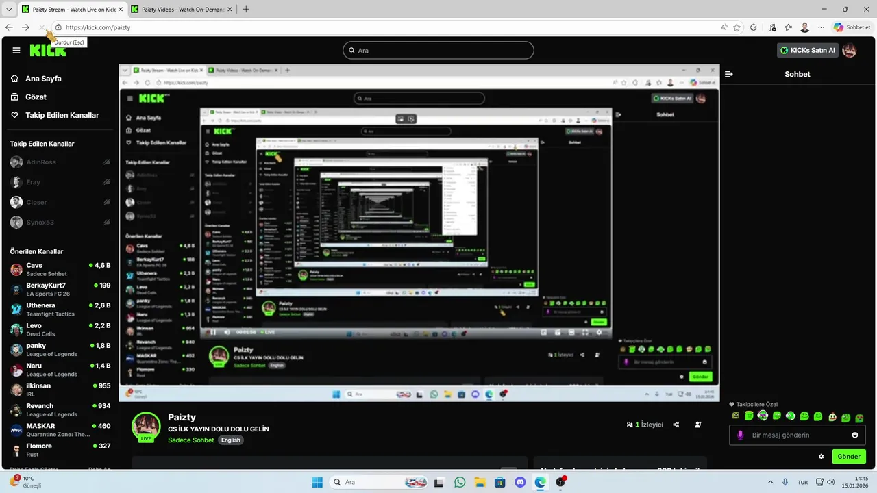Image resolution: width=877 pixels, height=493 pixels.
Task: Go back in the browser
Action: tap(9, 27)
